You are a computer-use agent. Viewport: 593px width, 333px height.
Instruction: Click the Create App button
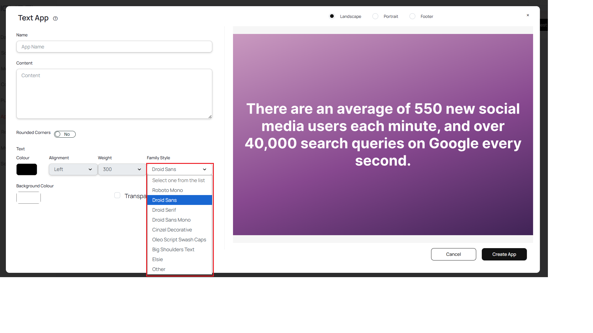[x=504, y=254]
